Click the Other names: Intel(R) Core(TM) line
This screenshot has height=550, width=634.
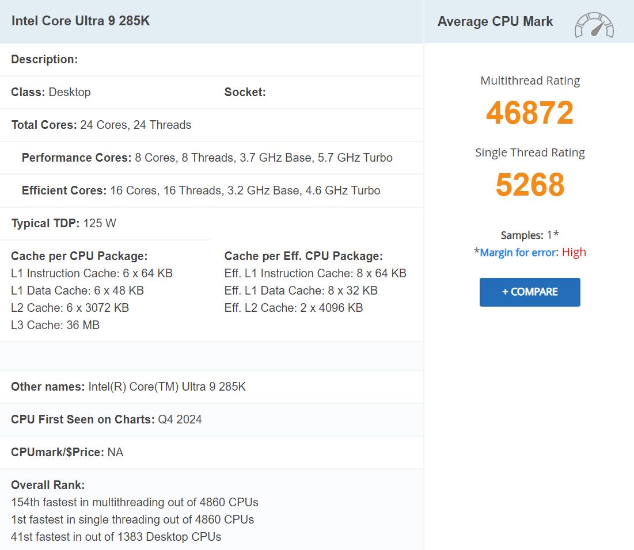pos(128,387)
